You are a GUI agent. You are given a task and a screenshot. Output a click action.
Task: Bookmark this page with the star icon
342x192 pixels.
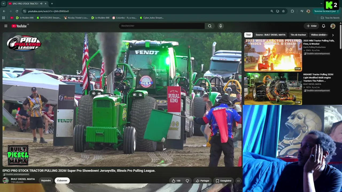coord(283,11)
